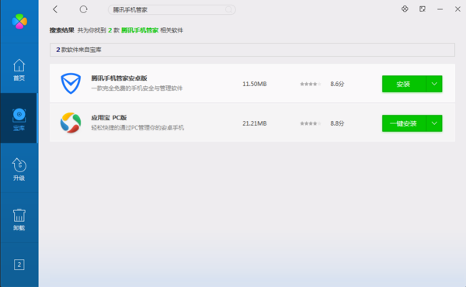Click description 一款完全免费的手机安全与管理软件
The height and width of the screenshot is (287, 466).
[x=137, y=88]
